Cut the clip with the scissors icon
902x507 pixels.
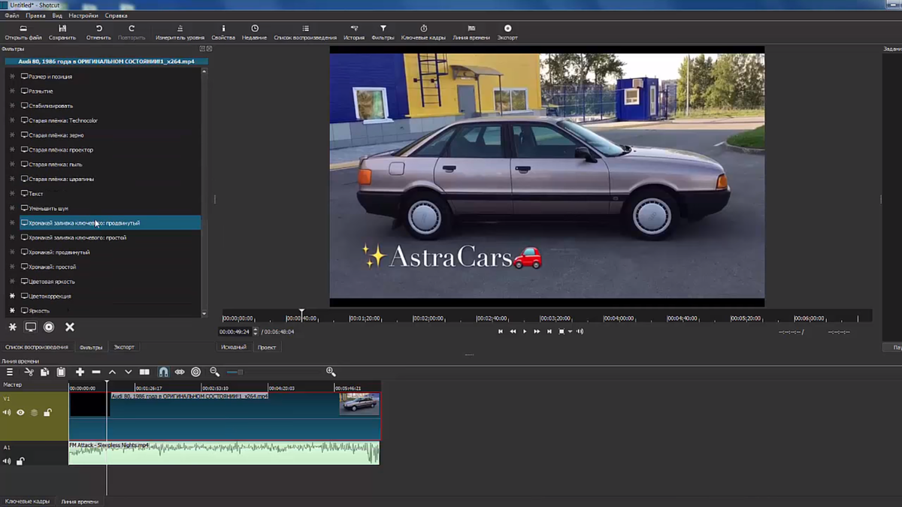tap(29, 372)
